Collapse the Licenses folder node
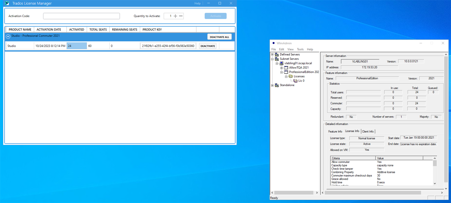451x203 pixels. click(286, 76)
